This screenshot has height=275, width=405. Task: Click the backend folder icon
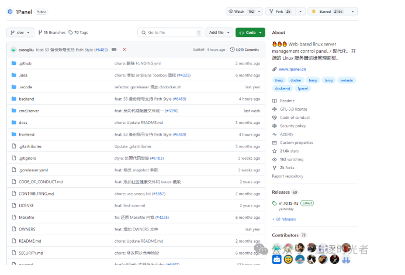point(14,99)
